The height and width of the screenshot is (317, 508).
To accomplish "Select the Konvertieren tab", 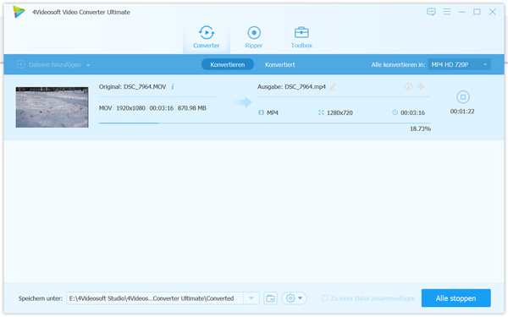I will (x=228, y=64).
